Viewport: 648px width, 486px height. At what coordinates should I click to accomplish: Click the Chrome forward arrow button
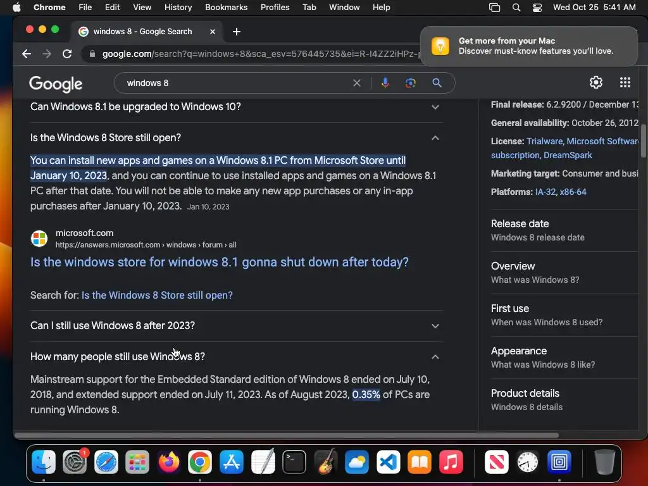47,54
